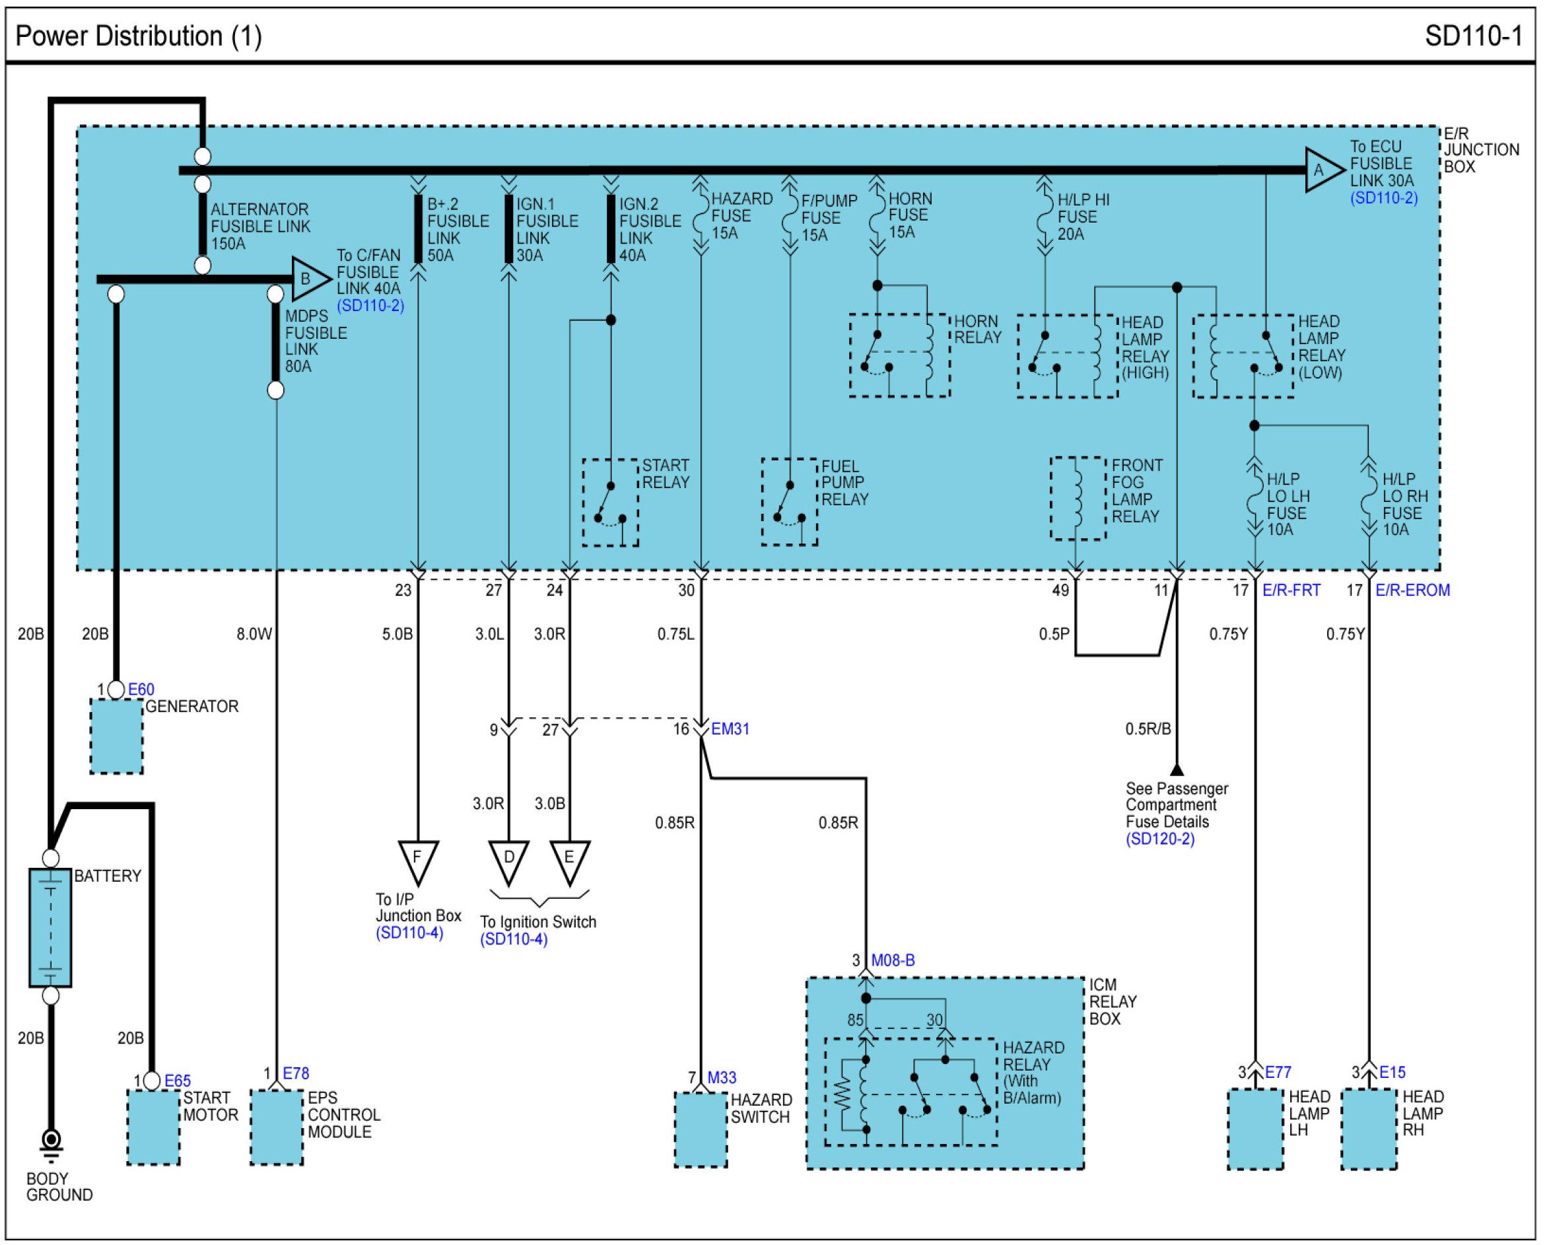Click the (SD110-2) link under ECU fusible link
Viewport: 1545px width, 1245px height.
(x=1383, y=198)
